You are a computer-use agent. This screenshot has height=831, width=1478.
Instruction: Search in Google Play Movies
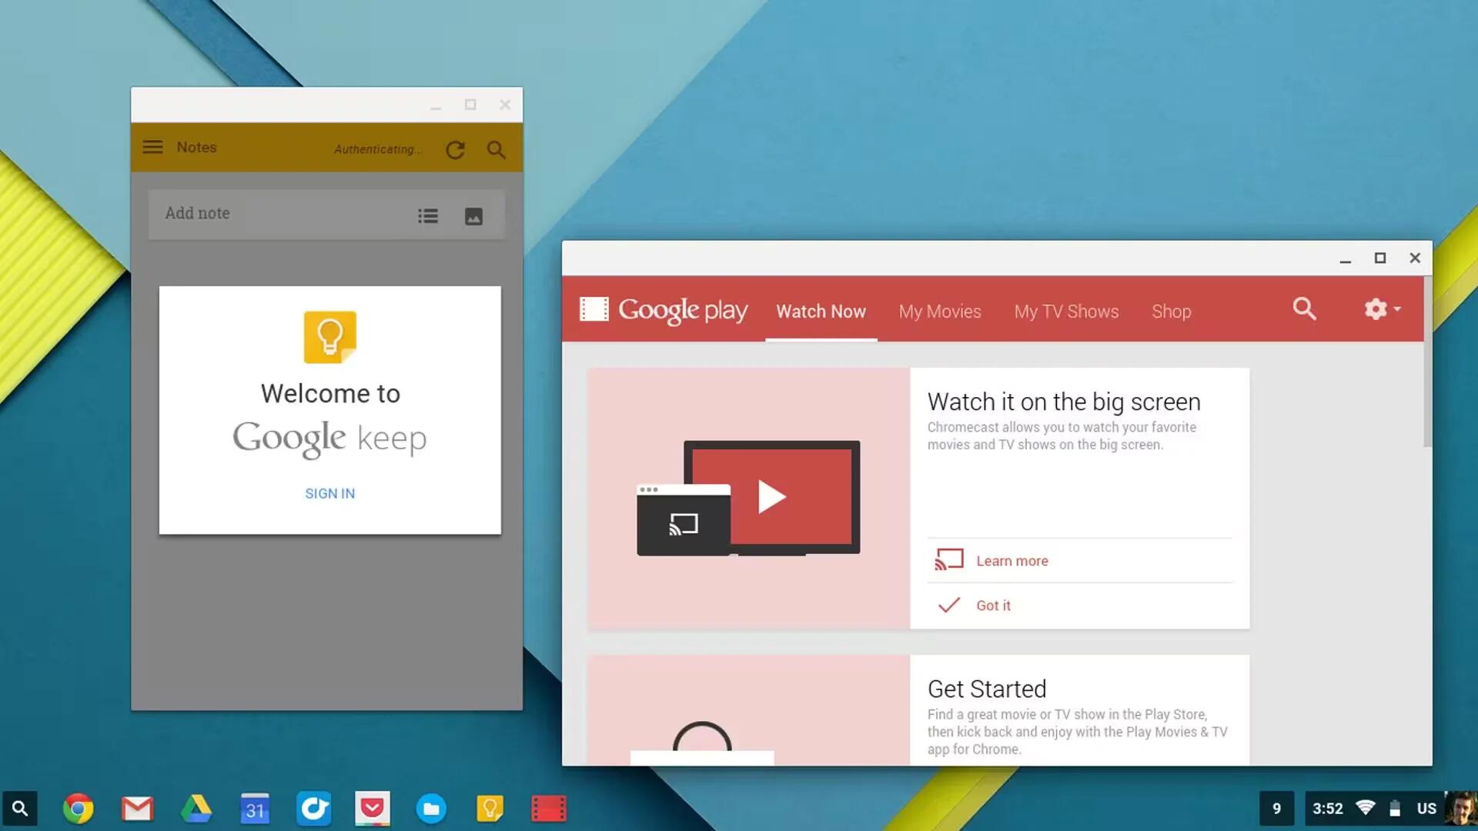coord(1304,309)
